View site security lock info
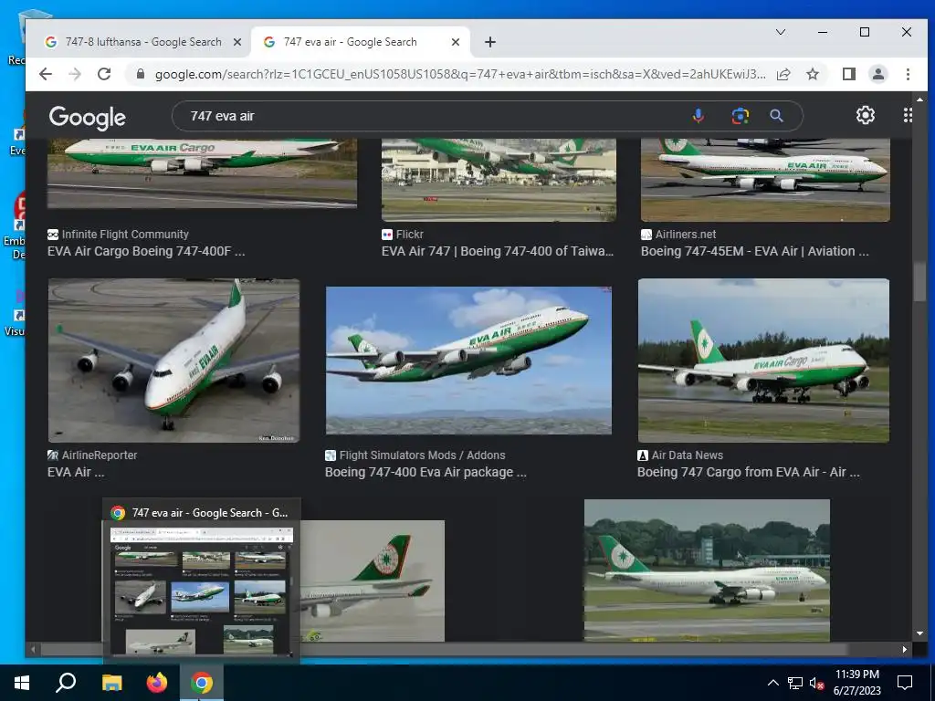Viewport: 935px width, 701px height. click(141, 74)
